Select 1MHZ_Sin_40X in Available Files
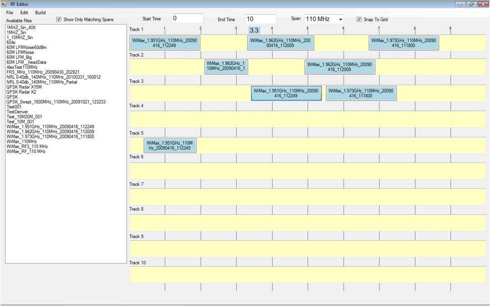Screen dimensions: 490x306 (21, 28)
